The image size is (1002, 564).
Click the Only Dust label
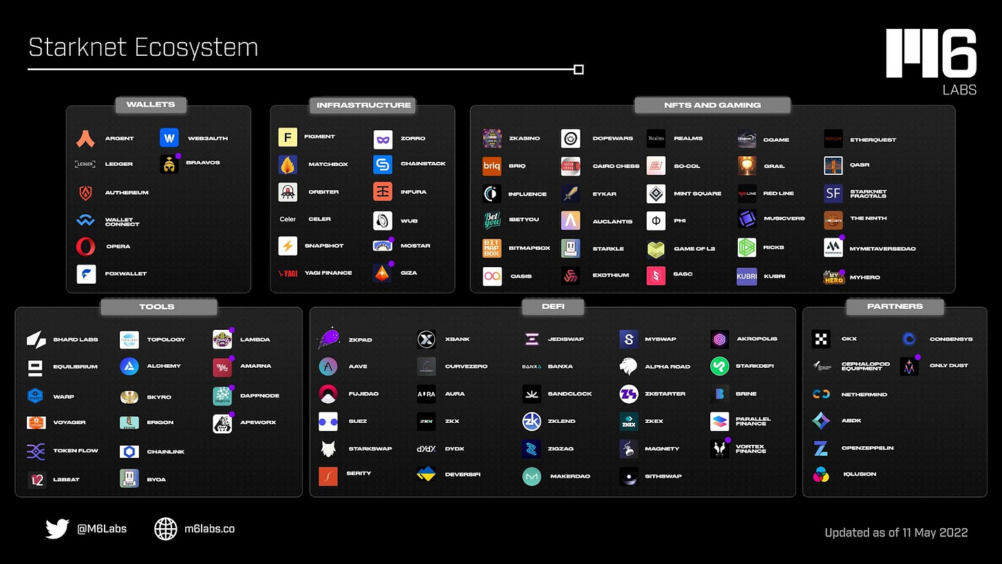click(949, 365)
